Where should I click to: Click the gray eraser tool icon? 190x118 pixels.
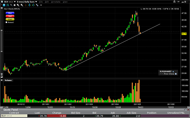[15, 5]
